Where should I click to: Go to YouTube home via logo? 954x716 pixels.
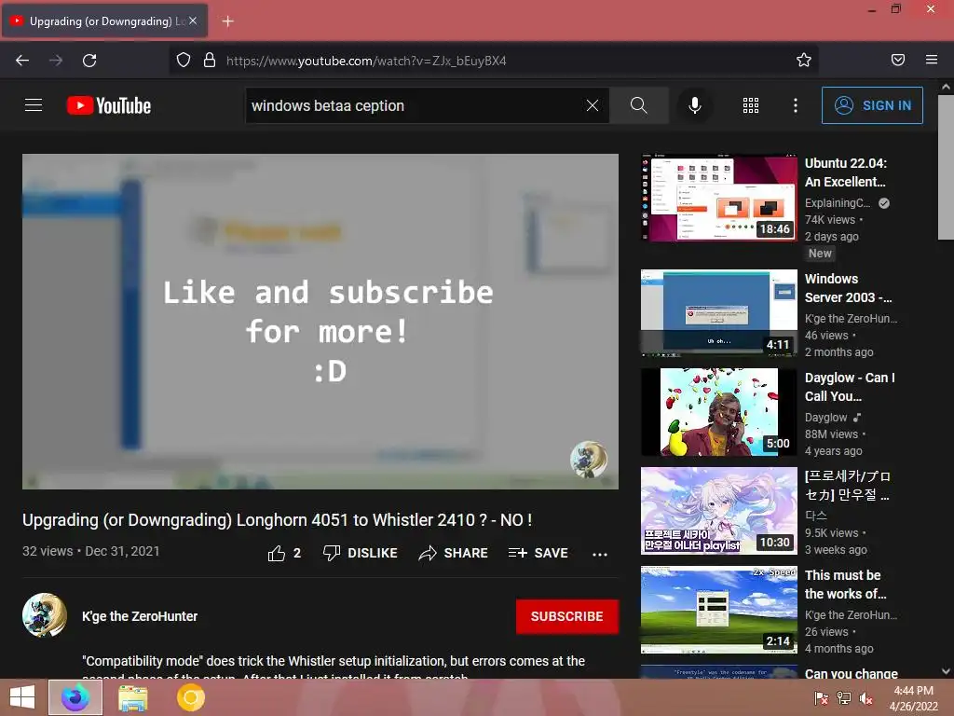tap(109, 105)
